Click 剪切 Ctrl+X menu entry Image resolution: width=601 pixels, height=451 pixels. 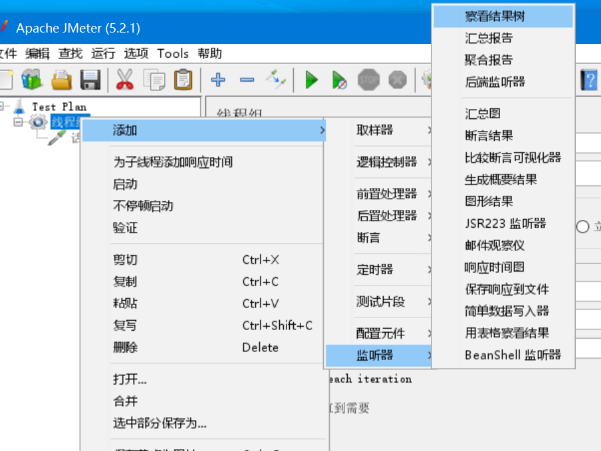(x=204, y=260)
